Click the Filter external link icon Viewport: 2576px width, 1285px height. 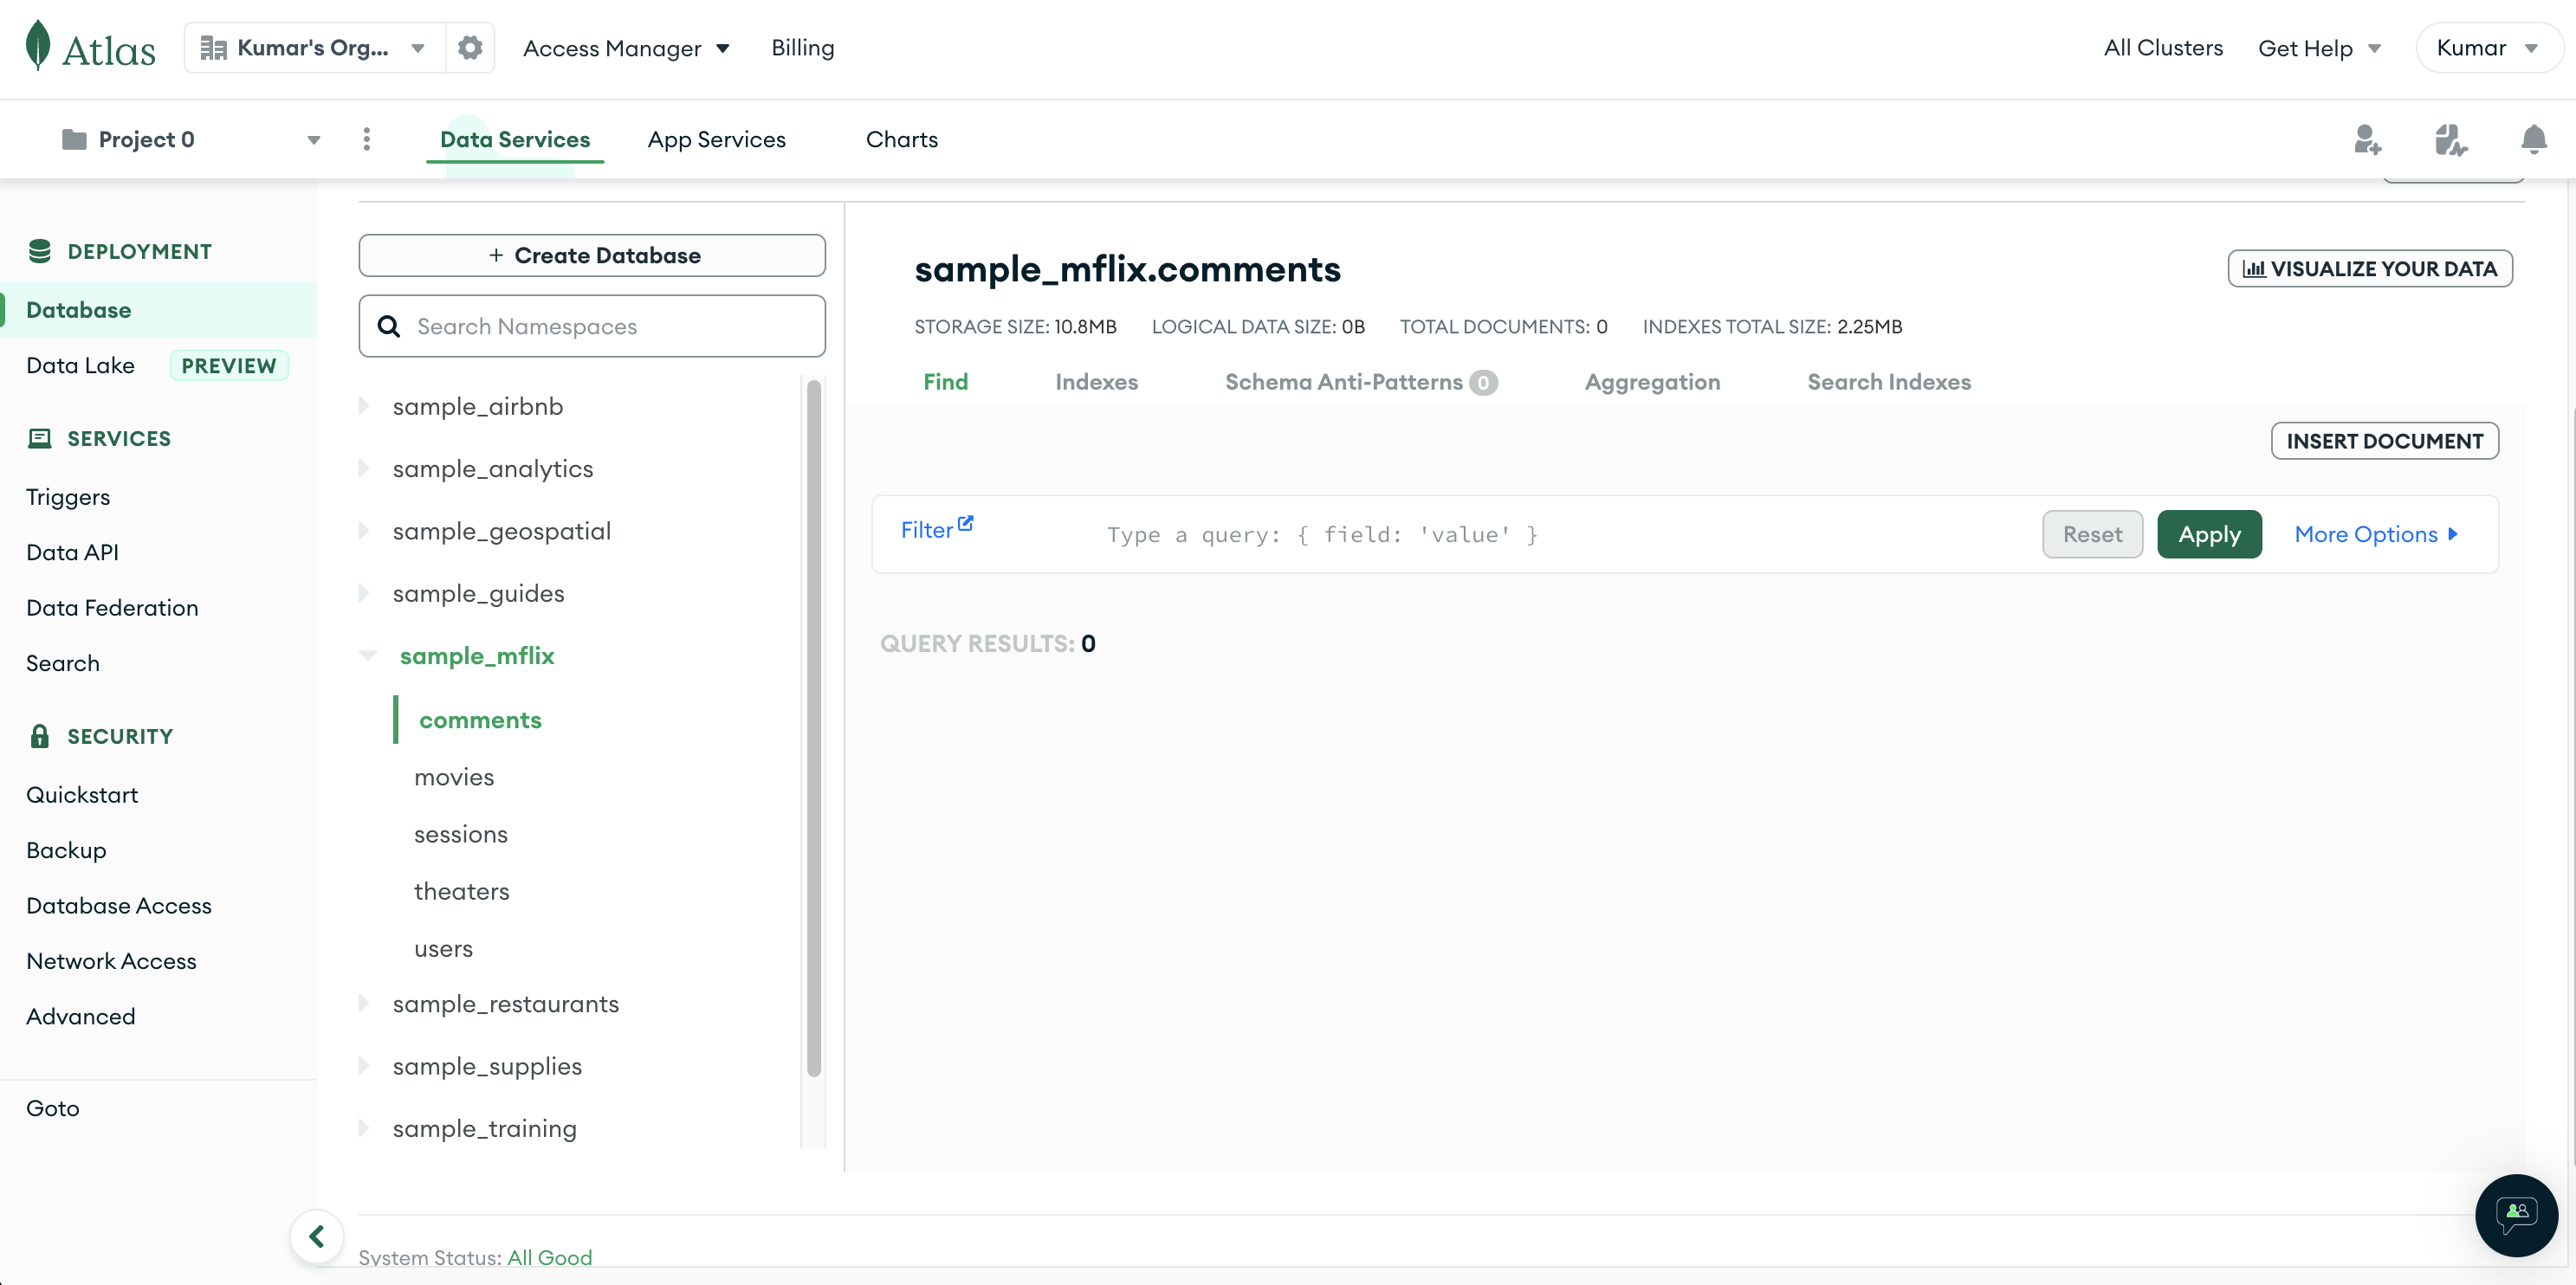(965, 523)
